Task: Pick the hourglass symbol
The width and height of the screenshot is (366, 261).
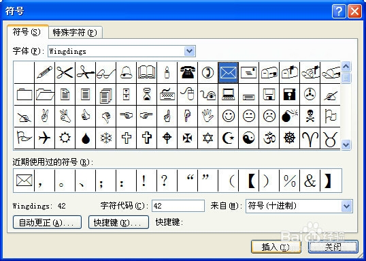Action: (x=146, y=95)
